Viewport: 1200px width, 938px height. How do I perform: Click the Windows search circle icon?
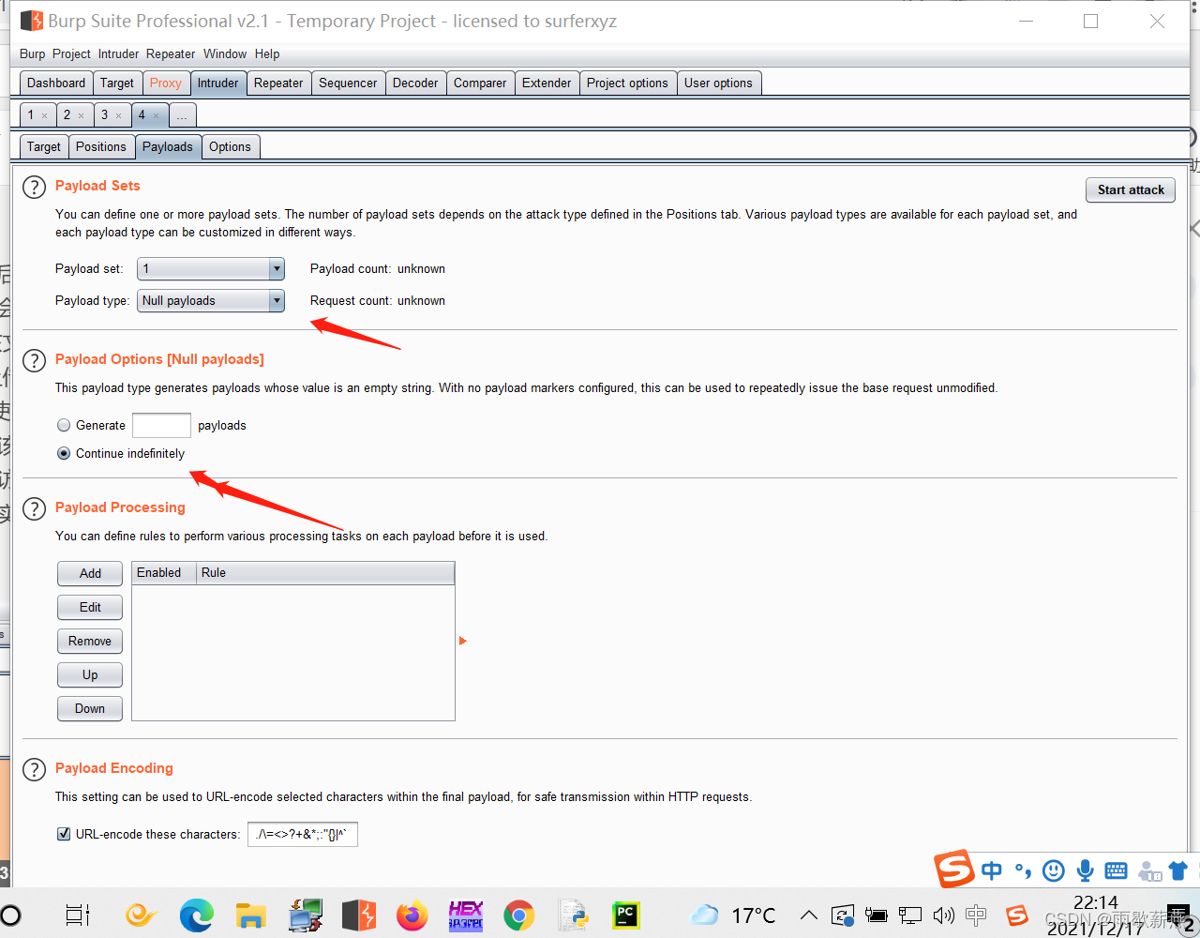[x=11, y=915]
